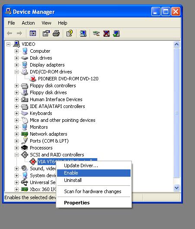195x229 pixels.
Task: Close the Device Manager window
Action: click(x=176, y=11)
